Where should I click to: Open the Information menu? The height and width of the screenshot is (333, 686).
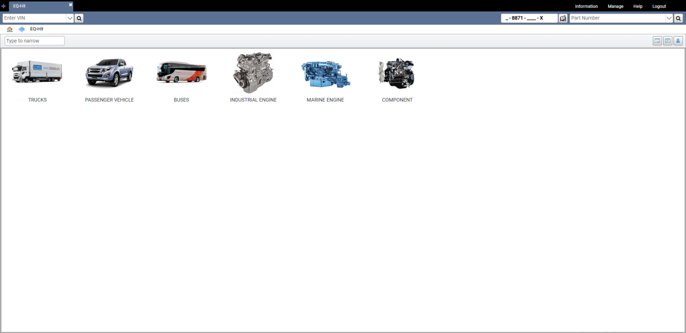tap(586, 6)
